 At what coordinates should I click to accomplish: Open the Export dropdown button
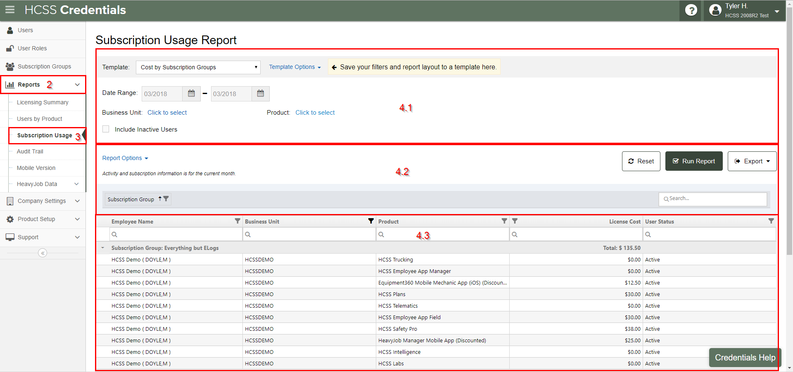[x=752, y=161]
